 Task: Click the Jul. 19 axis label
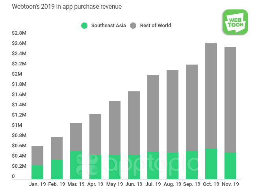point(153,184)
